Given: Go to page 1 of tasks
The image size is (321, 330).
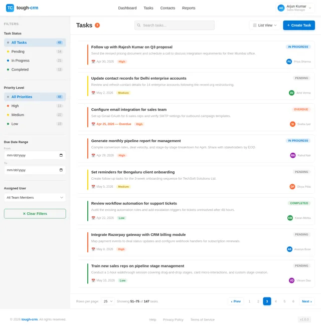Looking at the screenshot, I should (249, 301).
